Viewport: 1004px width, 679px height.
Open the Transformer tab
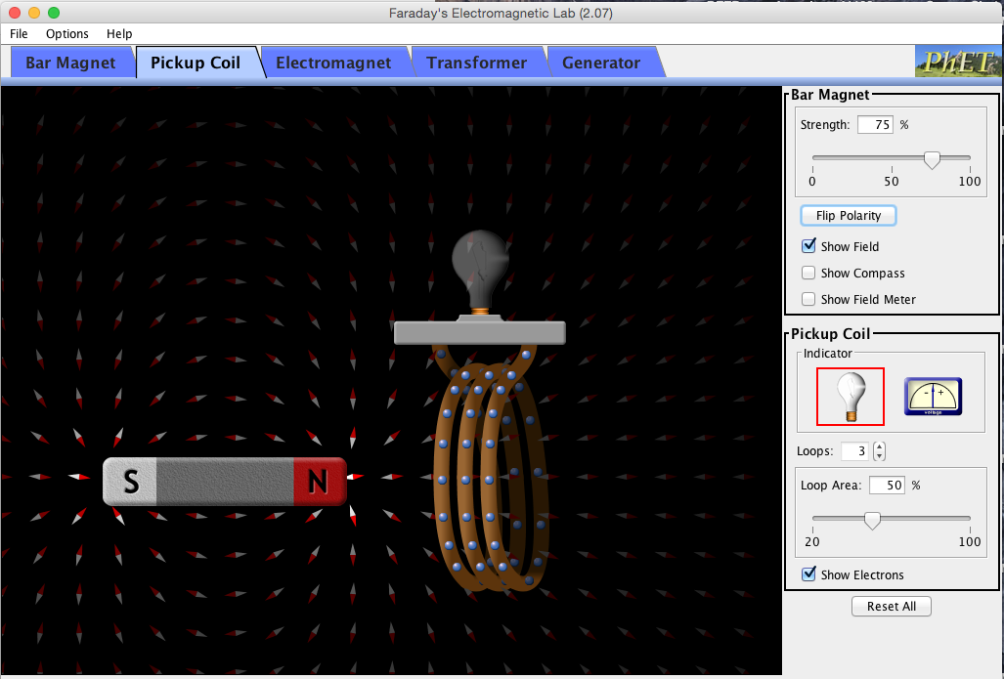477,63
